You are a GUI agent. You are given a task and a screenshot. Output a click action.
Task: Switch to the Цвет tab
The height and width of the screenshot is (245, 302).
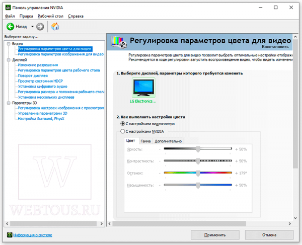[130, 141]
